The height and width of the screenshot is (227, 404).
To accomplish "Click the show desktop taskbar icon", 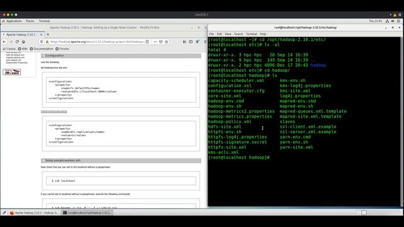I will (x=4, y=212).
